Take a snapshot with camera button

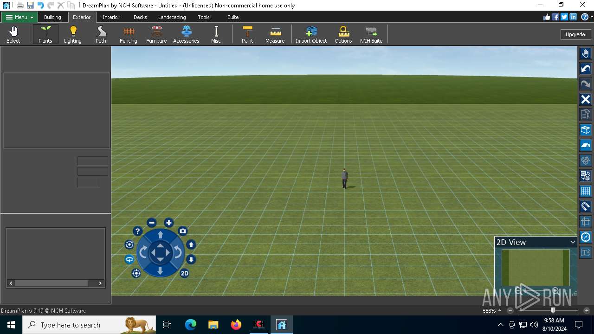[x=183, y=231]
